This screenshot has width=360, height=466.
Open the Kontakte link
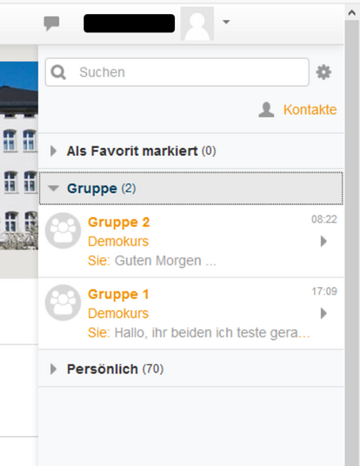pyautogui.click(x=310, y=110)
